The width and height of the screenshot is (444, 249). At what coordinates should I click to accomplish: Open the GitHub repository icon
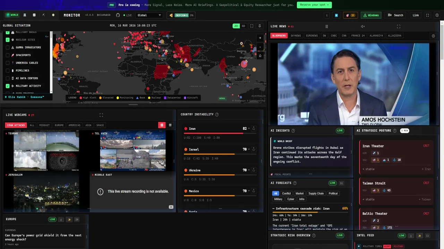pos(118,15)
